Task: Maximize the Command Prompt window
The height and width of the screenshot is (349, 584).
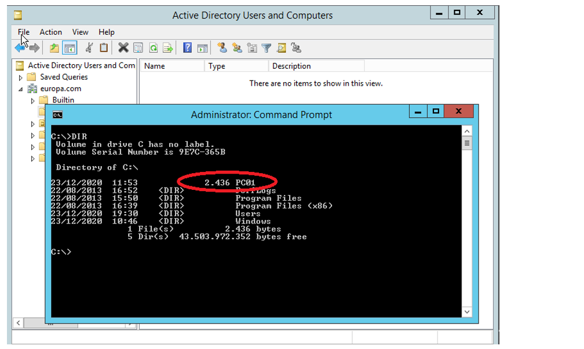Action: click(436, 111)
